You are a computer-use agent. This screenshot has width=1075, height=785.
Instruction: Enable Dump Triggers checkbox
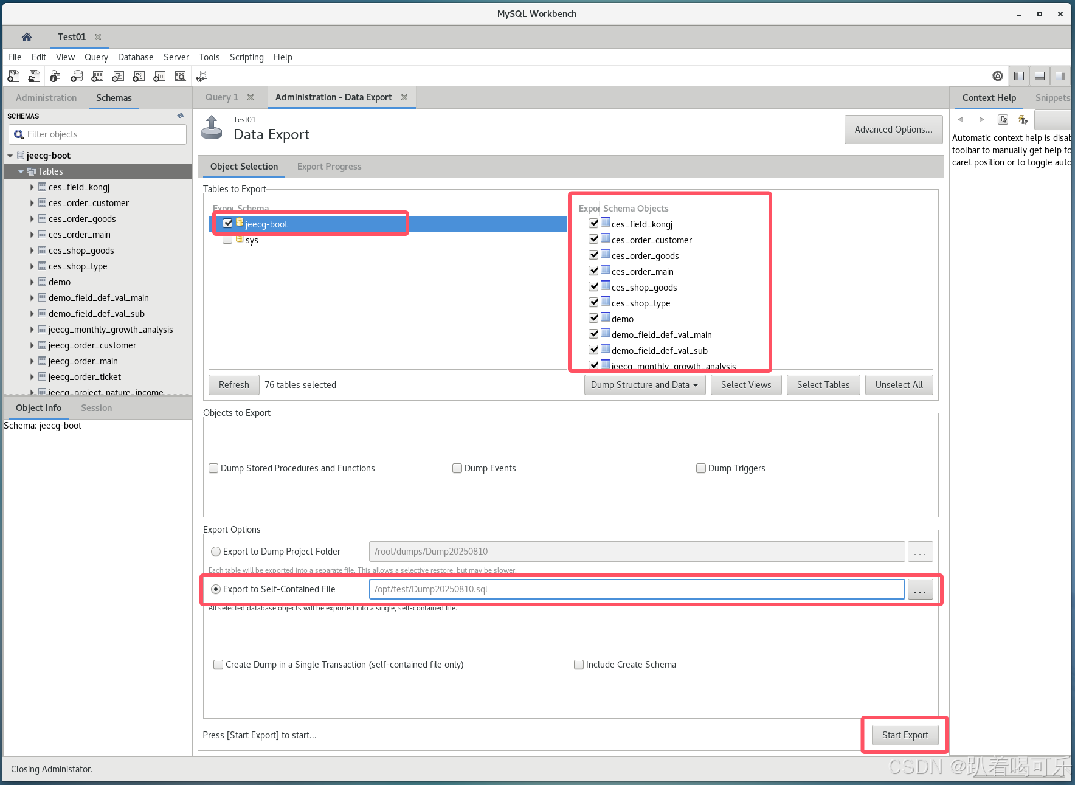click(701, 468)
